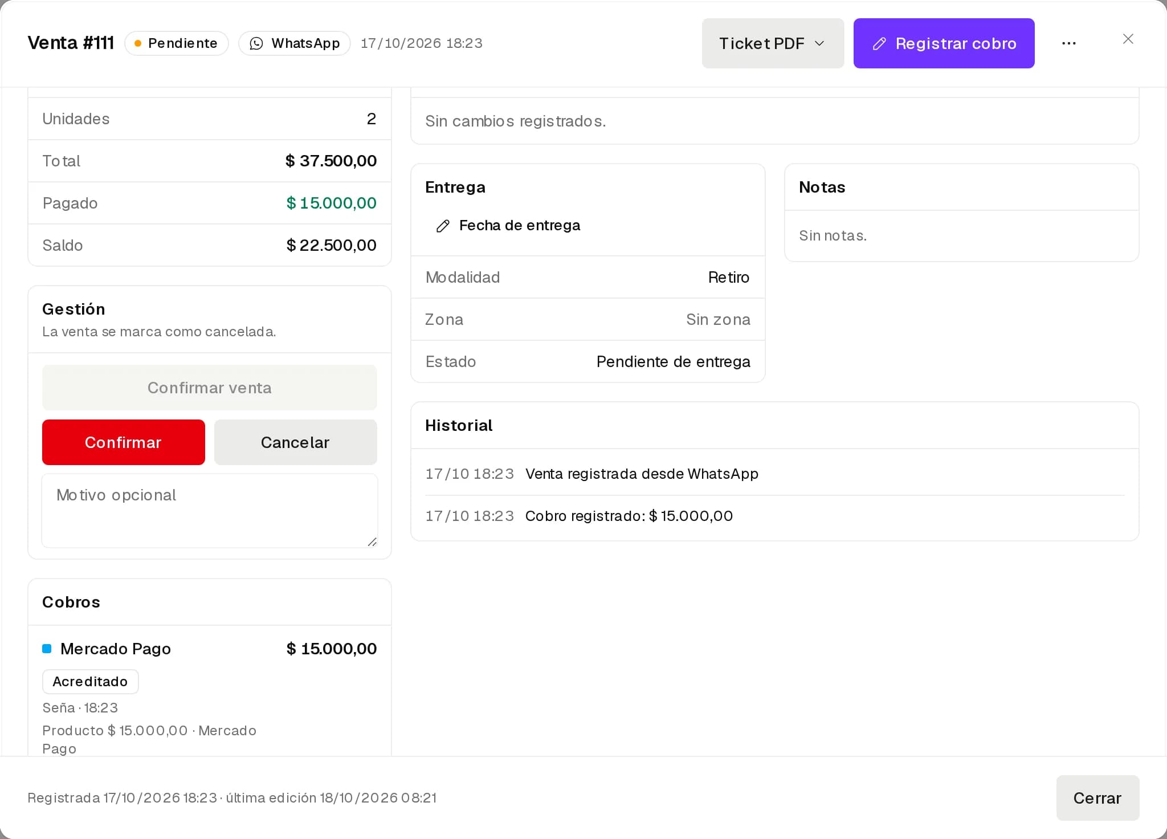Click the WhatsApp logo icon in header
This screenshot has width=1167, height=839.
(256, 43)
